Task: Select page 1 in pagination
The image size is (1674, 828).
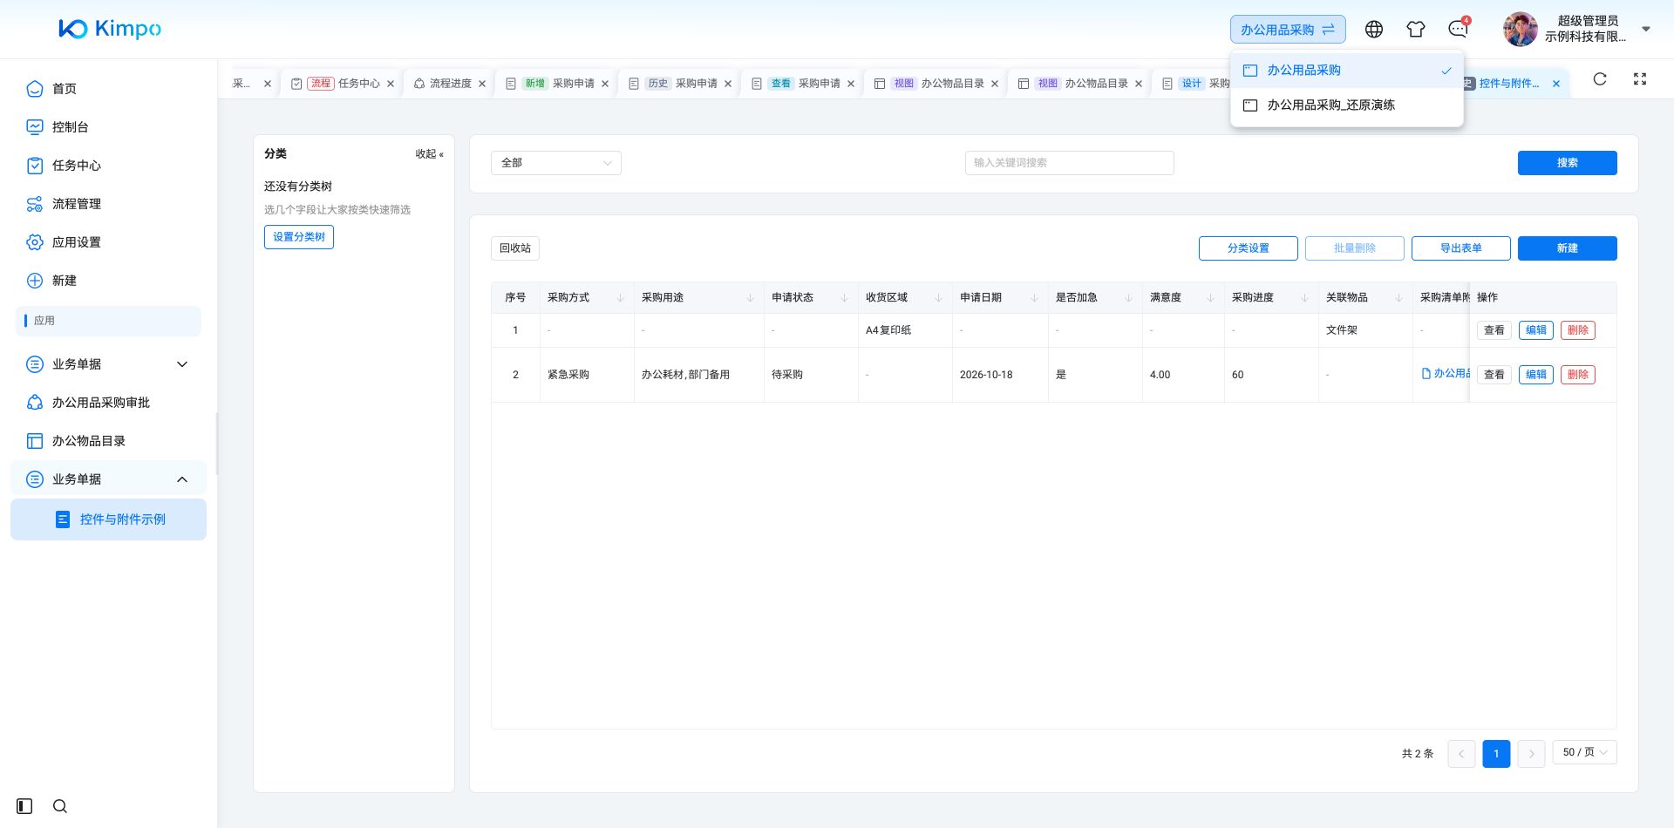Action: coord(1496,753)
